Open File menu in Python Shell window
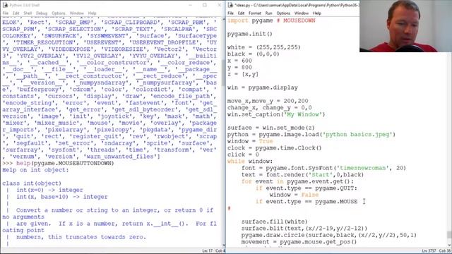Viewport: 452px width, 254px height. click(x=6, y=13)
